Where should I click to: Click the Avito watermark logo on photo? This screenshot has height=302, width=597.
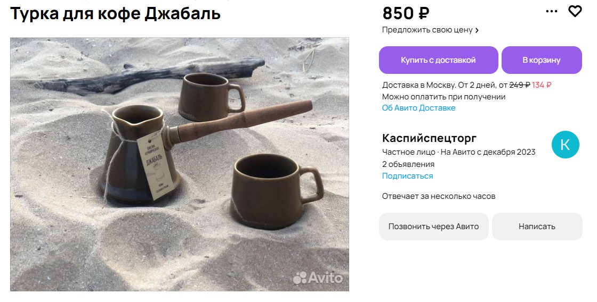coord(318,278)
